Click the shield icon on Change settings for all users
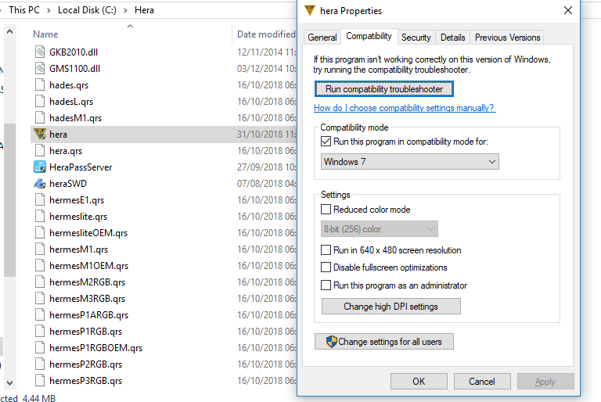 point(330,342)
